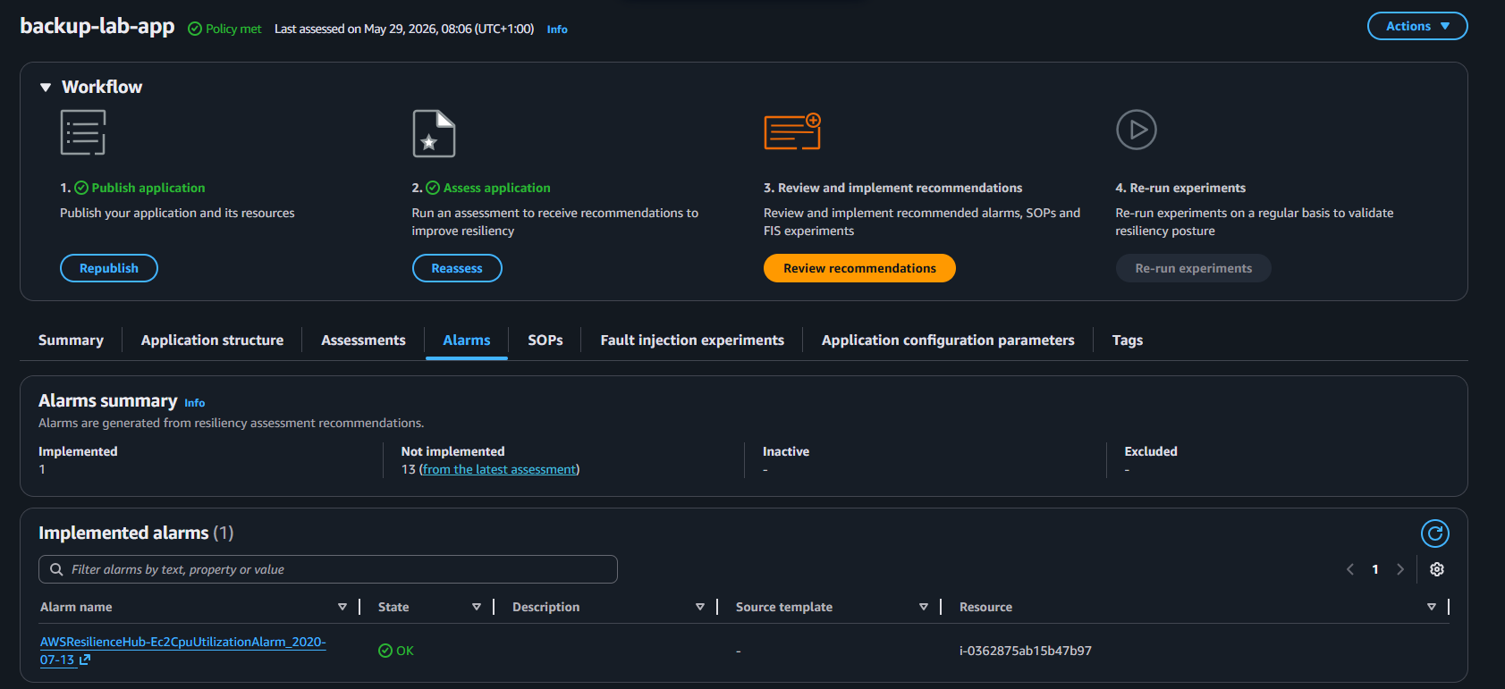Click the Implemented count value 1
The image size is (1505, 689).
pyautogui.click(x=42, y=469)
